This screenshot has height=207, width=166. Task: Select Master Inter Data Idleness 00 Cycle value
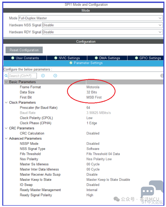[93, 170]
